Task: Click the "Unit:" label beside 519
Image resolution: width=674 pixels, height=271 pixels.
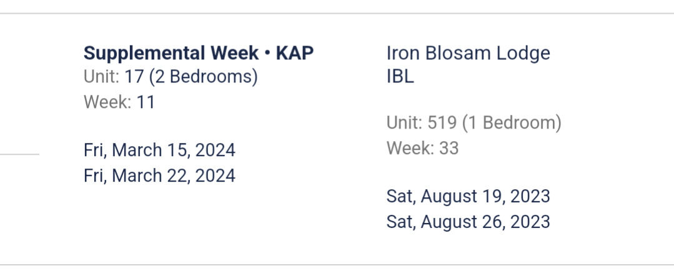Action: [404, 123]
